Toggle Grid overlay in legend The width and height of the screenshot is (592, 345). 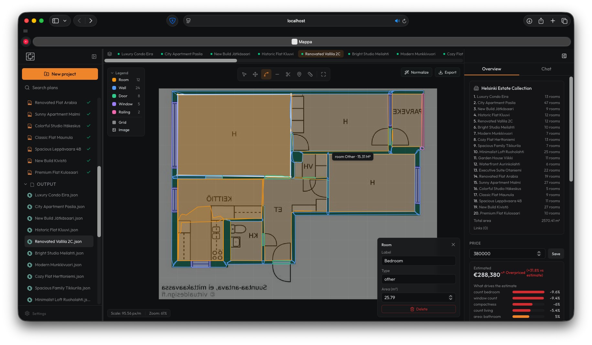click(122, 122)
